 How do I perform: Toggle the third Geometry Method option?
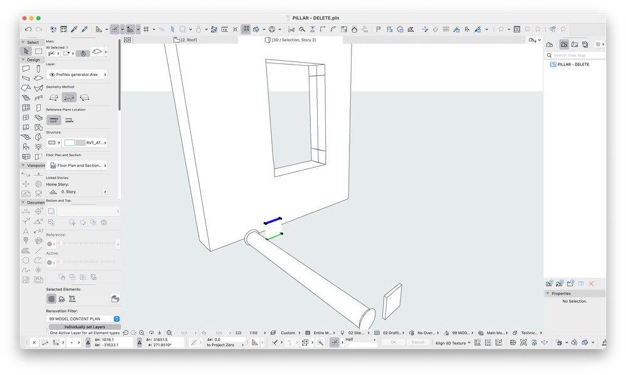point(84,97)
